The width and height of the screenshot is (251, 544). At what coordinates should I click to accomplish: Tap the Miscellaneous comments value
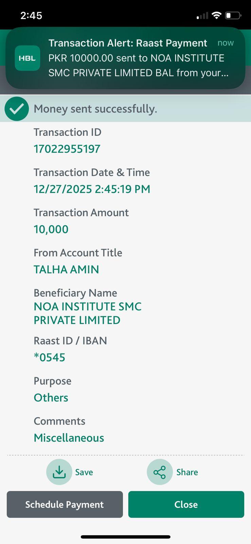point(69,438)
